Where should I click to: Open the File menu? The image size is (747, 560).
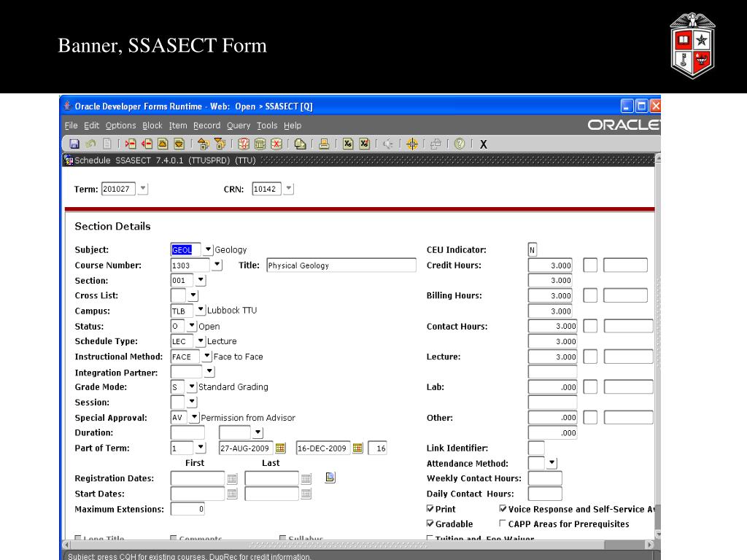pos(71,125)
